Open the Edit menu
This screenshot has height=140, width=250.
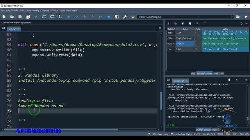[8, 10]
